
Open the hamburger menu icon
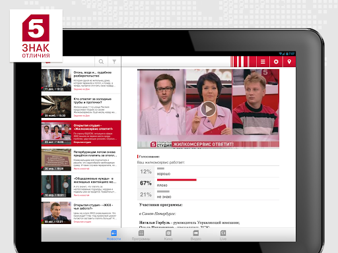pos(263,62)
